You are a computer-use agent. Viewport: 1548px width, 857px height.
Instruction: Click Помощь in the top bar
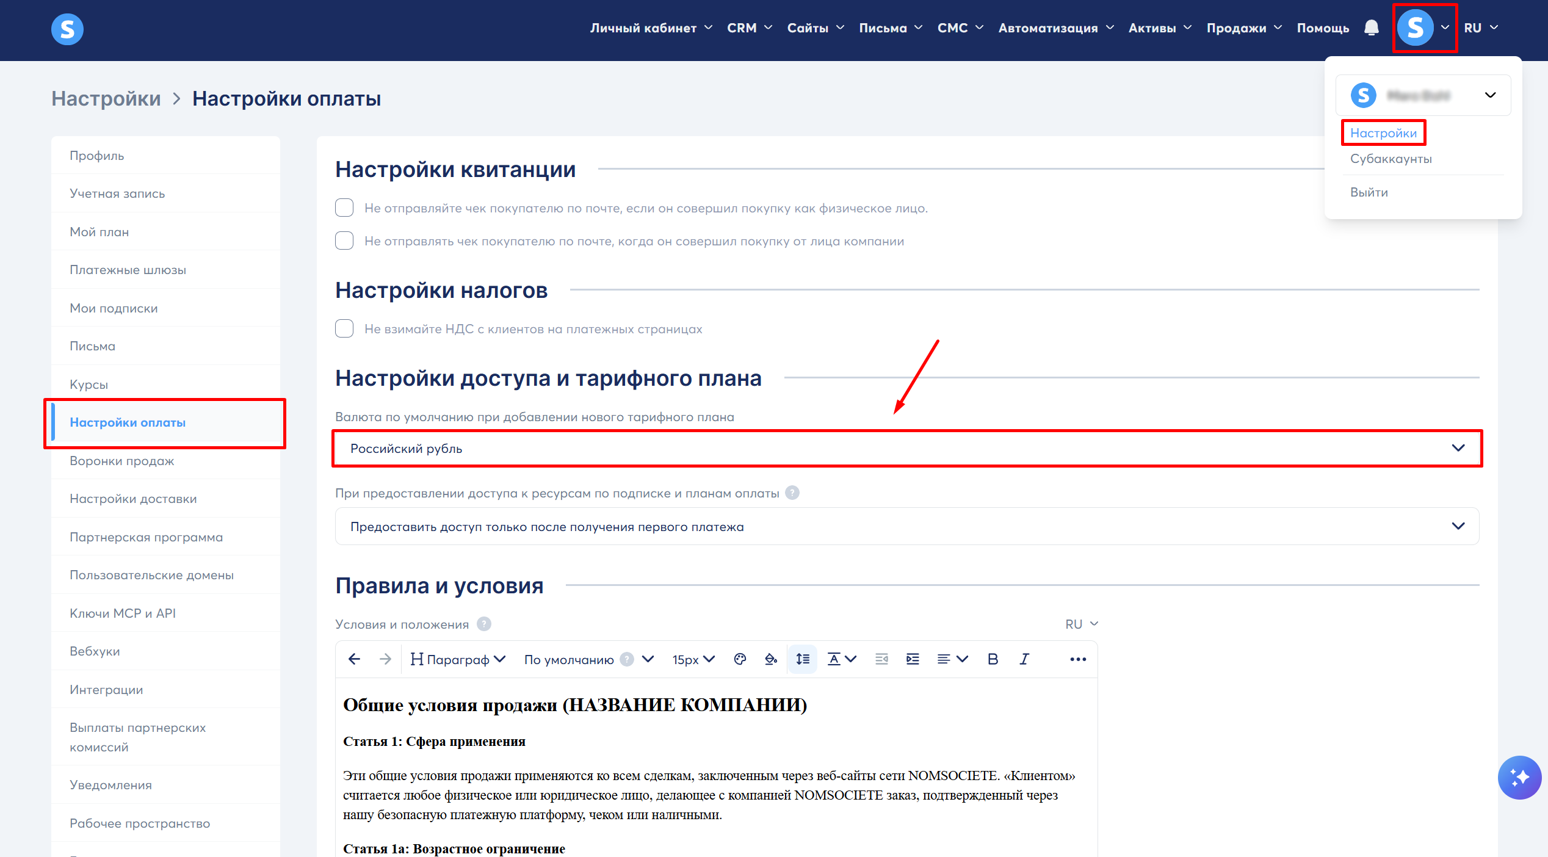click(1323, 28)
